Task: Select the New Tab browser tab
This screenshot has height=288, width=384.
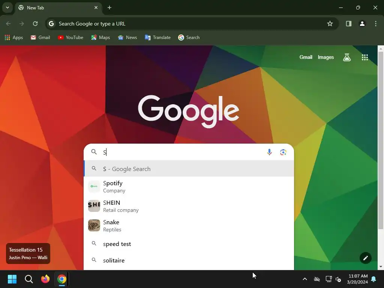Action: (58, 8)
